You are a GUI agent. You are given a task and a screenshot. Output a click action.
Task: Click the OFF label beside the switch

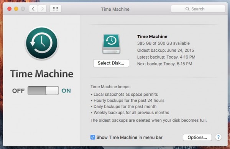(18, 91)
